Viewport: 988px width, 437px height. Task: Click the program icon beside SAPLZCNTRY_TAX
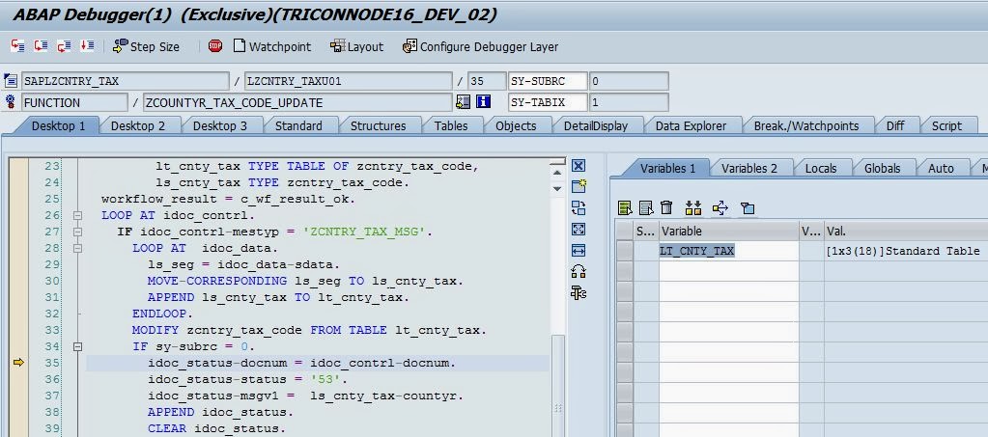coord(10,81)
